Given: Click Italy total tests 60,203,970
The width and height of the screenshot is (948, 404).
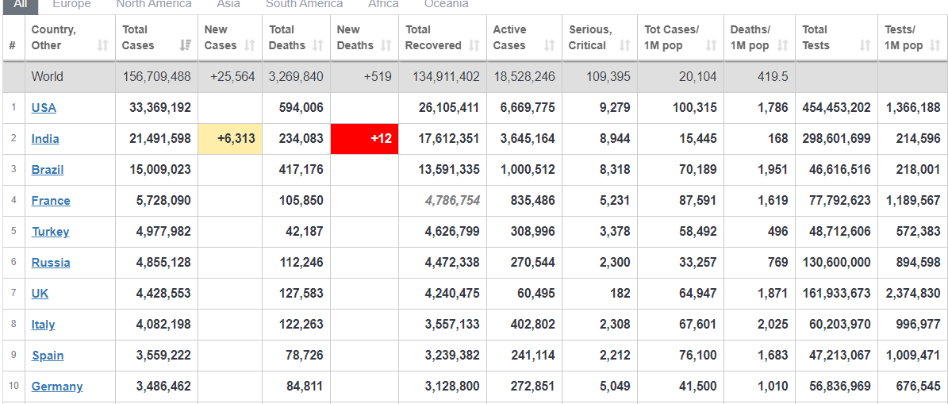Looking at the screenshot, I should point(840,324).
